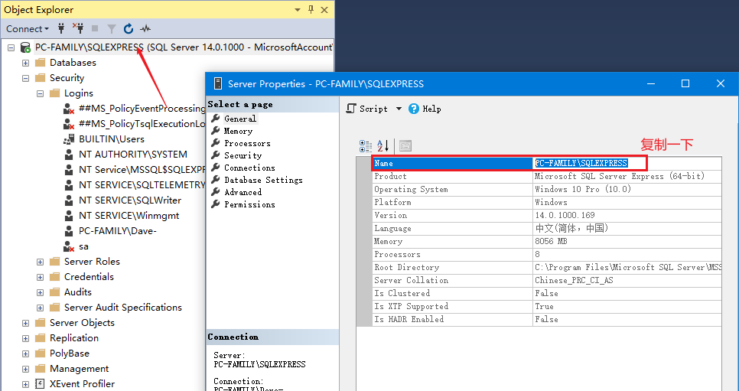739x391 pixels.
Task: Open the Security page in Server Properties
Action: (x=243, y=155)
